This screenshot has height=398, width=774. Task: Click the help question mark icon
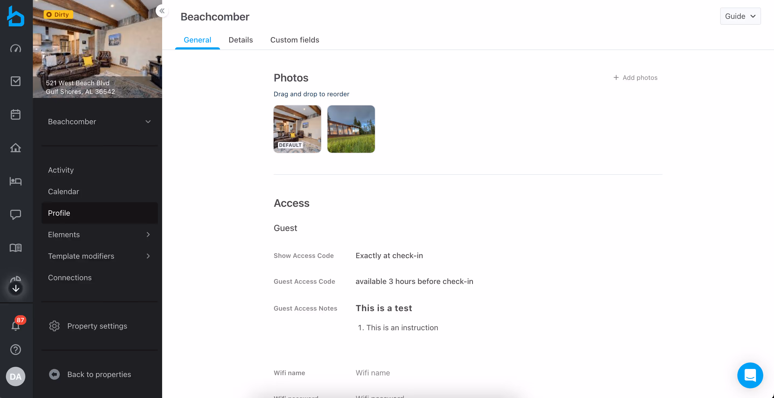[x=16, y=349]
